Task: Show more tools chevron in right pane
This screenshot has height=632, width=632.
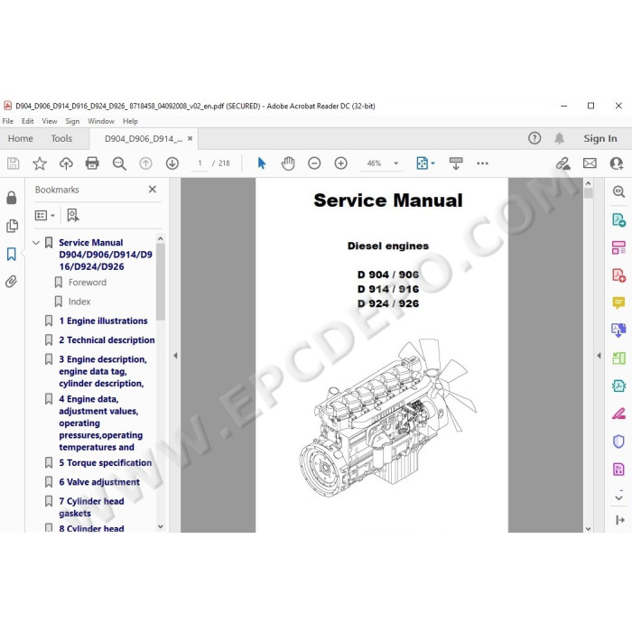Action: (x=618, y=497)
